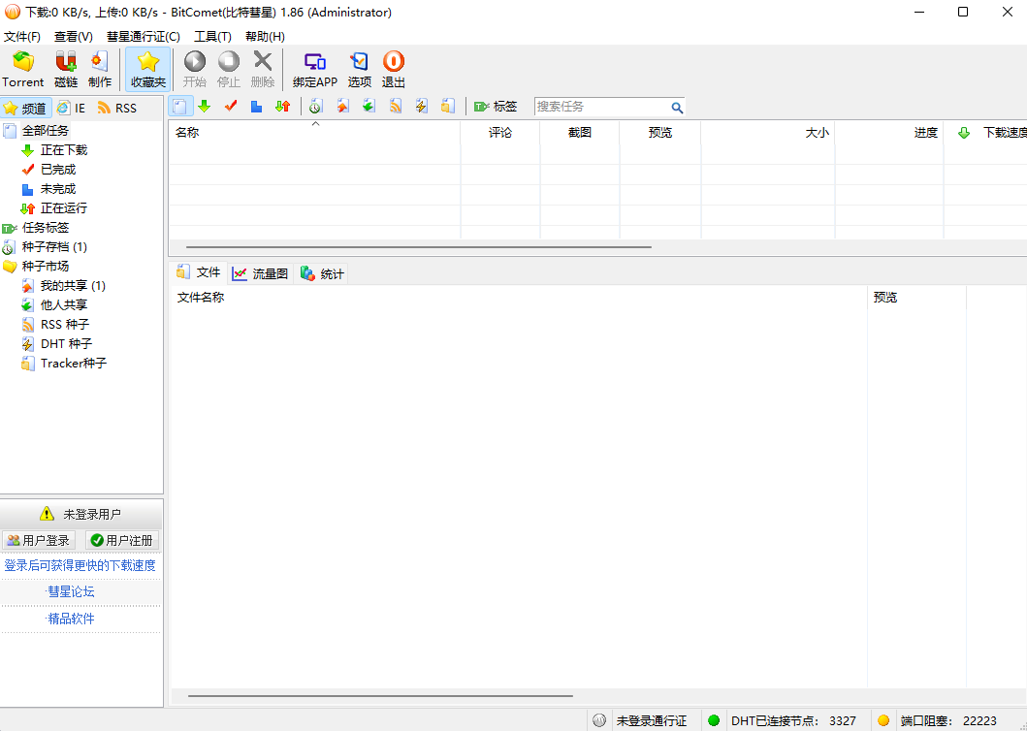
Task: Click the 用户注册 register button
Action: [122, 540]
